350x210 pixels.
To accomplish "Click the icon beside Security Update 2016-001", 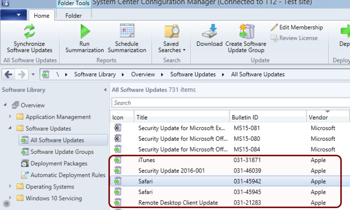I will pos(118,170).
